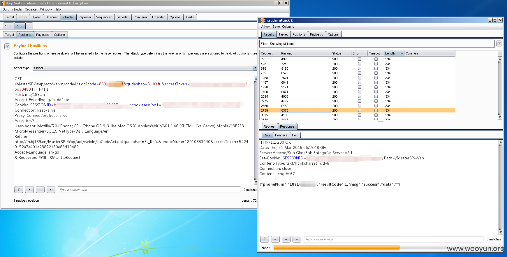
Task: Open Positions tab in attack window
Action: click(x=299, y=34)
